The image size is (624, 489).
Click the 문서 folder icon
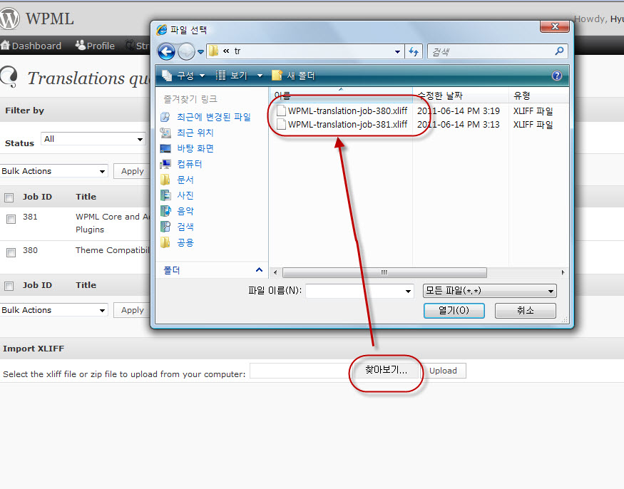coord(165,180)
